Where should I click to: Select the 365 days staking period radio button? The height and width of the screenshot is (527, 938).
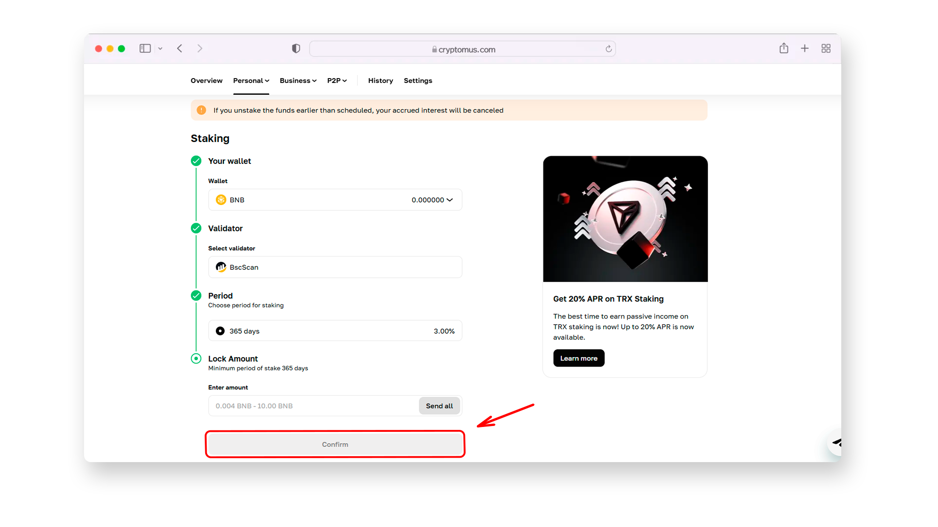point(220,331)
